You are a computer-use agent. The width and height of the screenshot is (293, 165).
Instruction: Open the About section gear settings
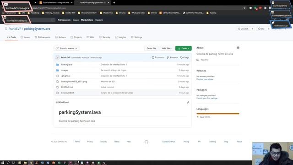(238, 48)
